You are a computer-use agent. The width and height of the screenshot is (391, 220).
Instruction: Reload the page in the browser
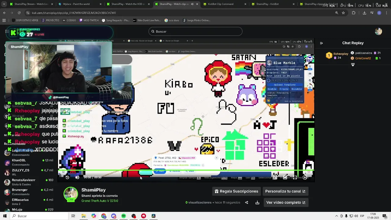(19, 13)
